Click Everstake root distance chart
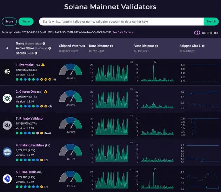 point(112,73)
